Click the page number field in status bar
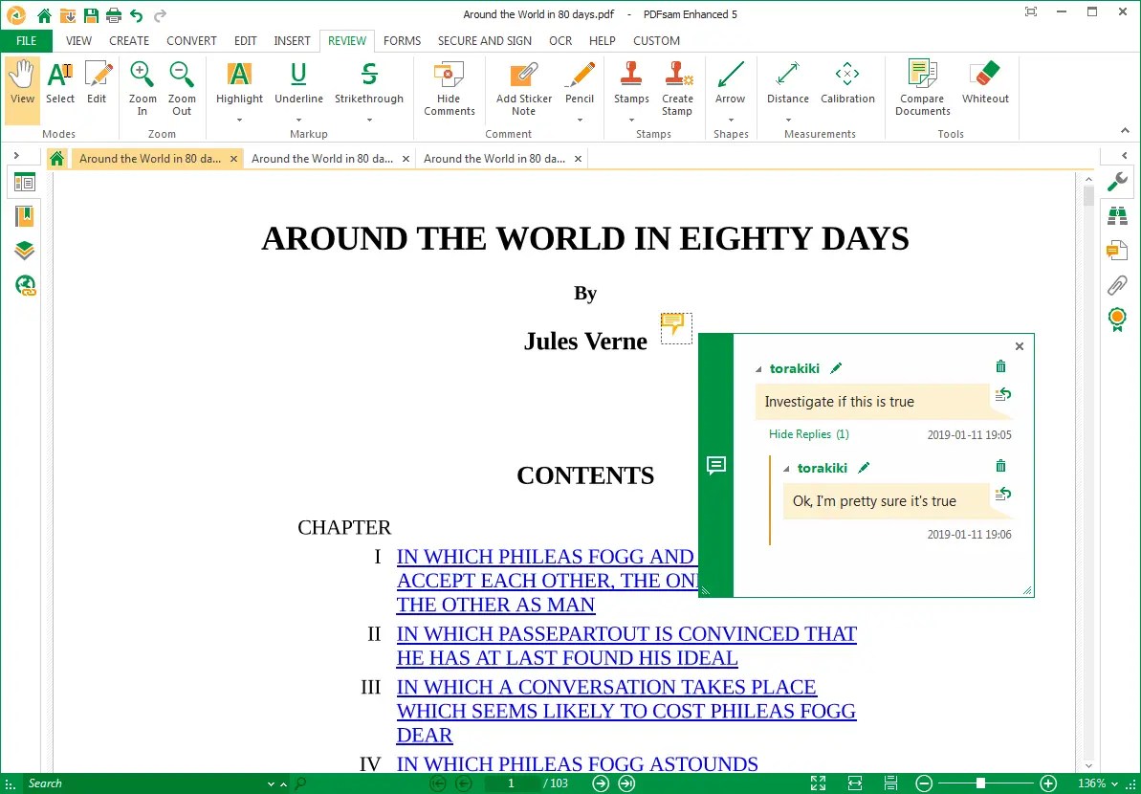 [511, 783]
